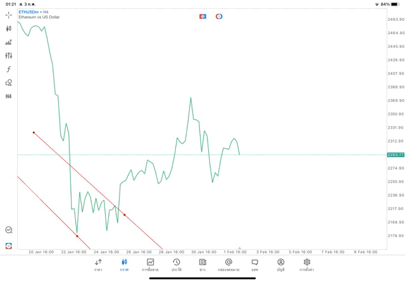405x282 pixels.
Task: Click the current price label 2293.77
Action: coord(395,155)
